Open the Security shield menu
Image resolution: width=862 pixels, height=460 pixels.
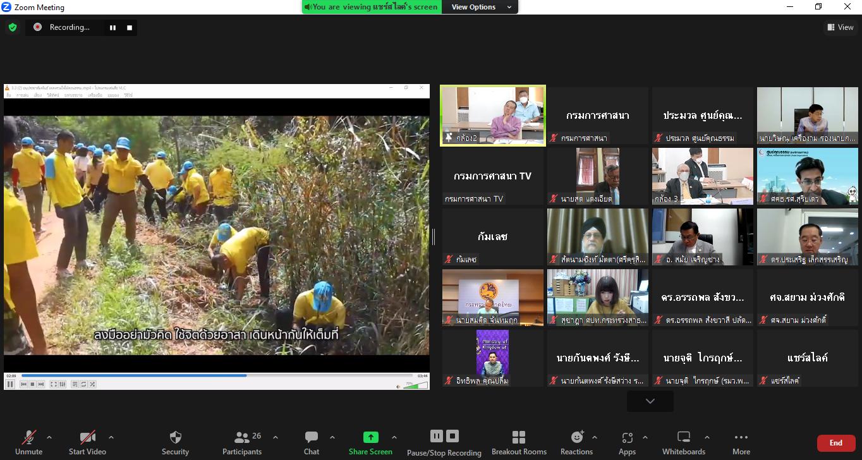(x=175, y=442)
